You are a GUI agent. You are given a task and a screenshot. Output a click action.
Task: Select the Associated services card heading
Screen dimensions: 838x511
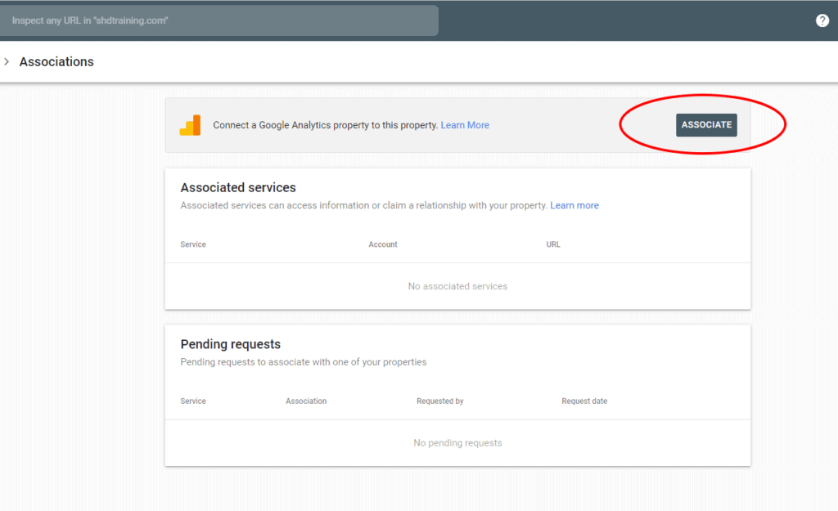coord(238,187)
